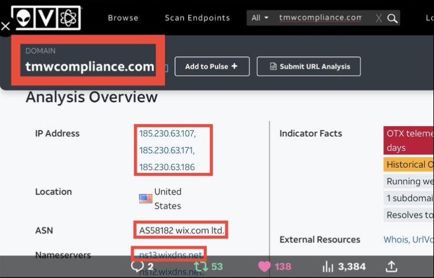This screenshot has width=434, height=278.
Task: Click the magnifier search icon
Action: 392,18
